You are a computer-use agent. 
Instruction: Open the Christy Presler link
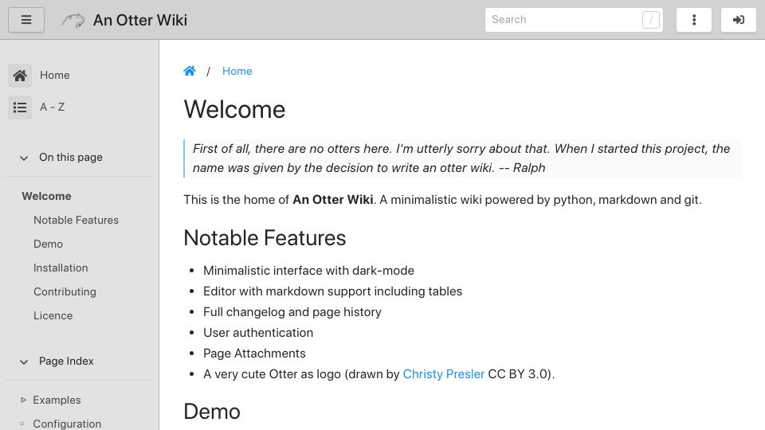444,374
